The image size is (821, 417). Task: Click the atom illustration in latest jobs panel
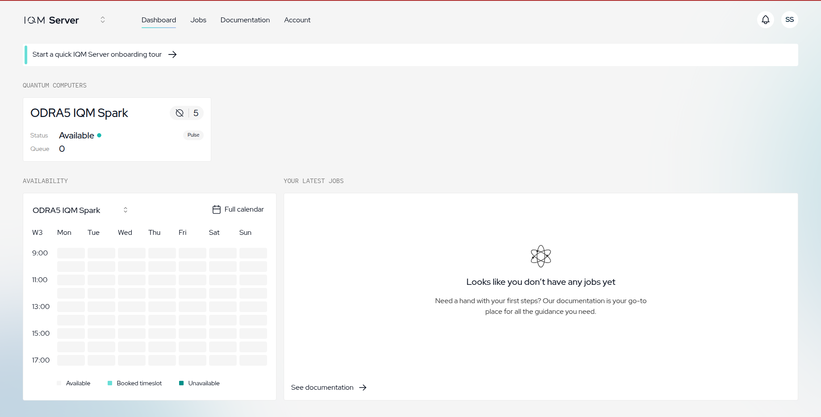(540, 256)
